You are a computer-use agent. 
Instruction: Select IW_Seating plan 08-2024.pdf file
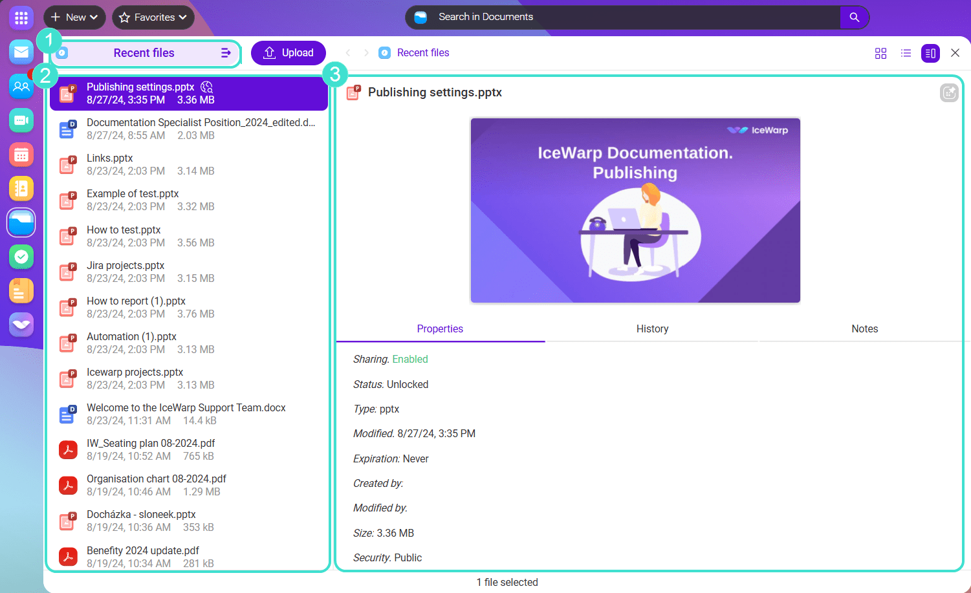click(x=189, y=449)
